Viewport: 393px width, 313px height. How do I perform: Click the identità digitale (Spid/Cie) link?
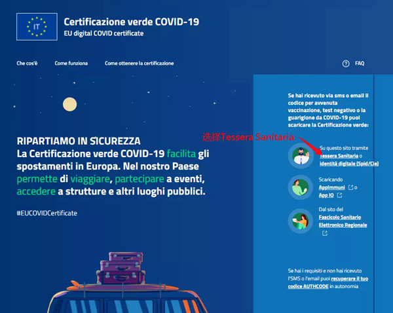[x=349, y=164]
